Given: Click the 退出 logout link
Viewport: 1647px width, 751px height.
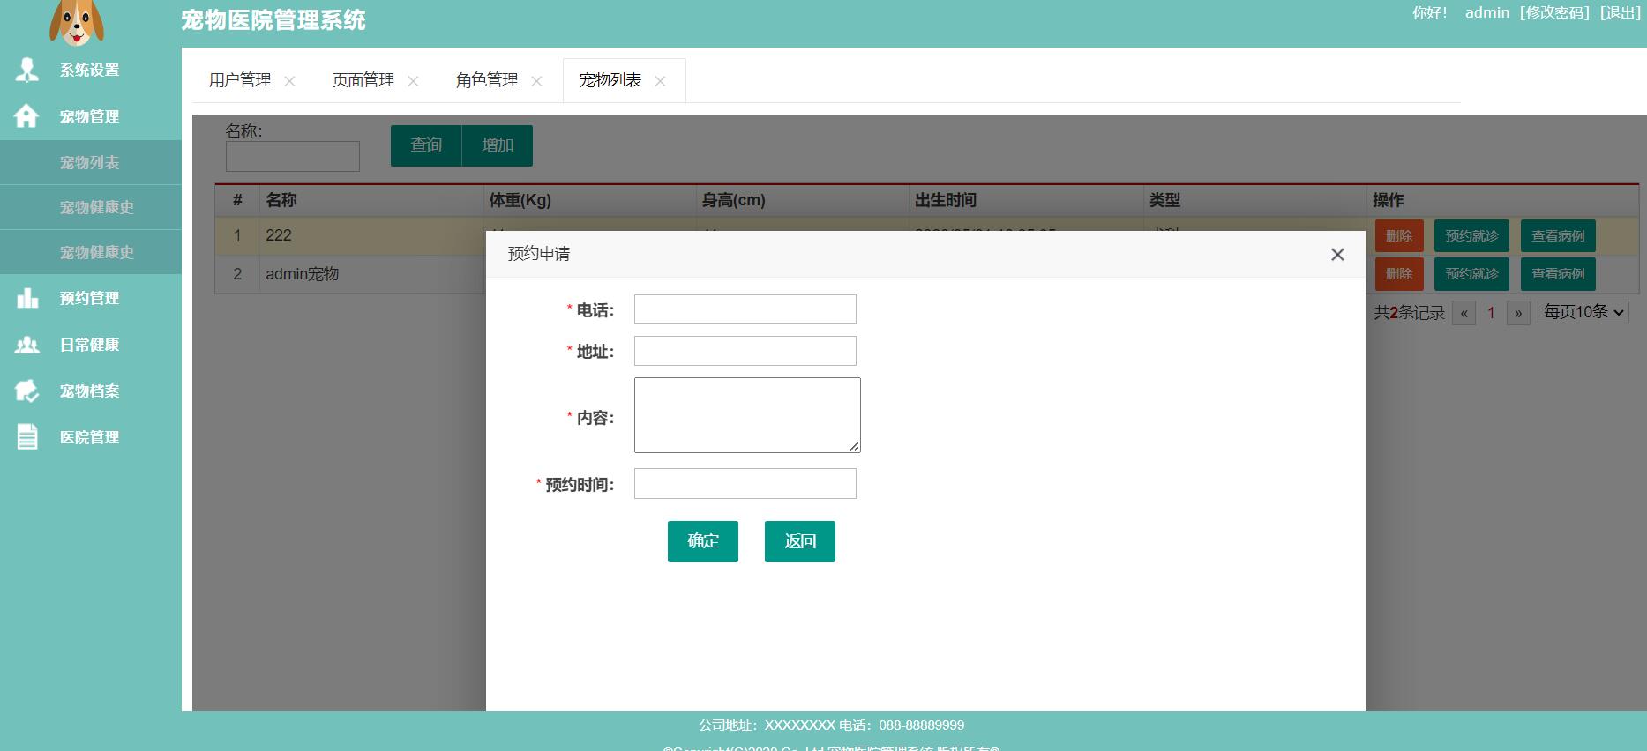Looking at the screenshot, I should point(1621,12).
